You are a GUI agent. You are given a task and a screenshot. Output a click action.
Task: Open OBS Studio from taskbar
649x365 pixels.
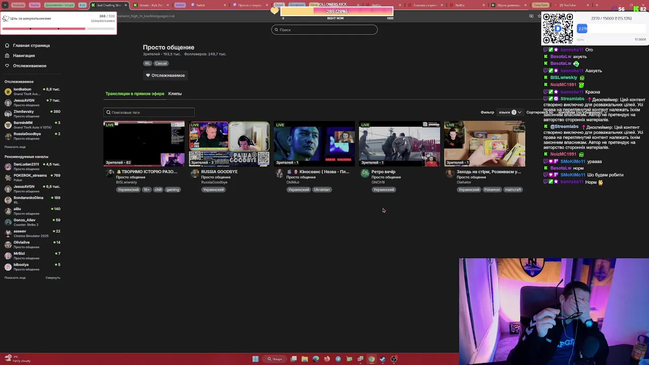[394, 359]
